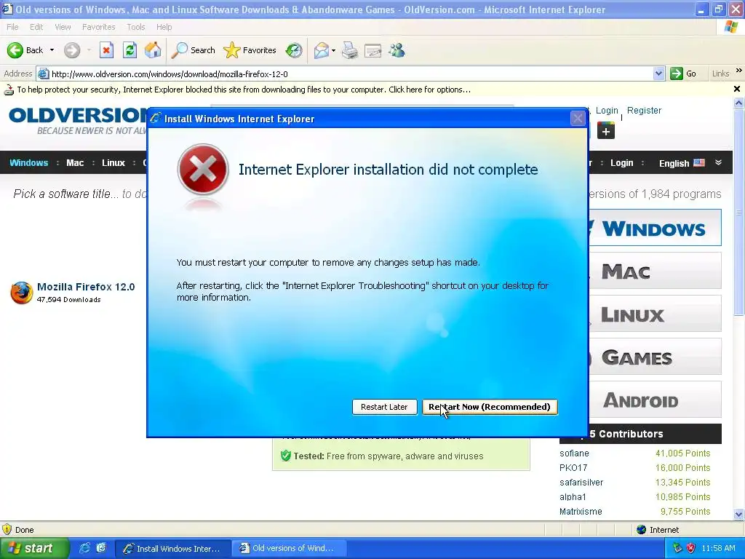Click the Edit page icon
This screenshot has height=559, width=745.
pos(373,50)
